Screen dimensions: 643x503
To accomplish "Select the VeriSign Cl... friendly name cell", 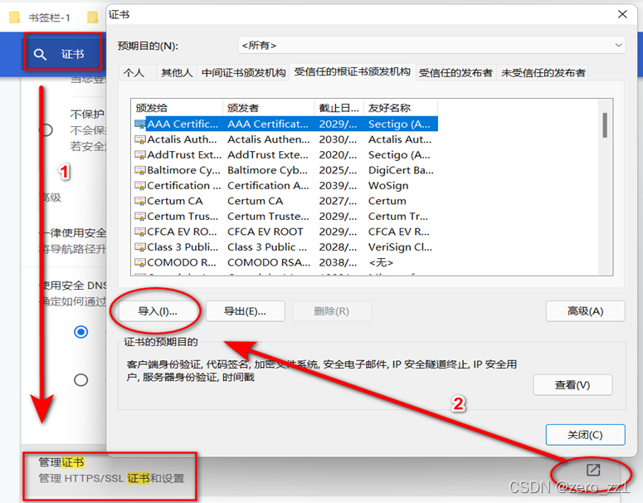I will [x=400, y=247].
